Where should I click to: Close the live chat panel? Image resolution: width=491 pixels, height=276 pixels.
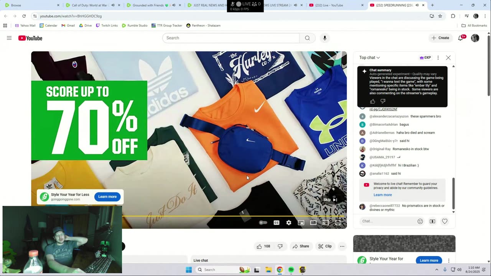[448, 58]
